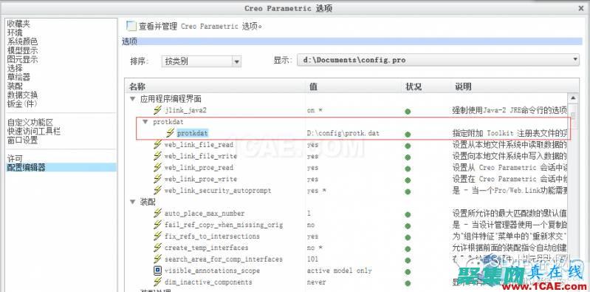Open 环境 settings page
Viewport: 590px width, 292px height.
[x=15, y=33]
